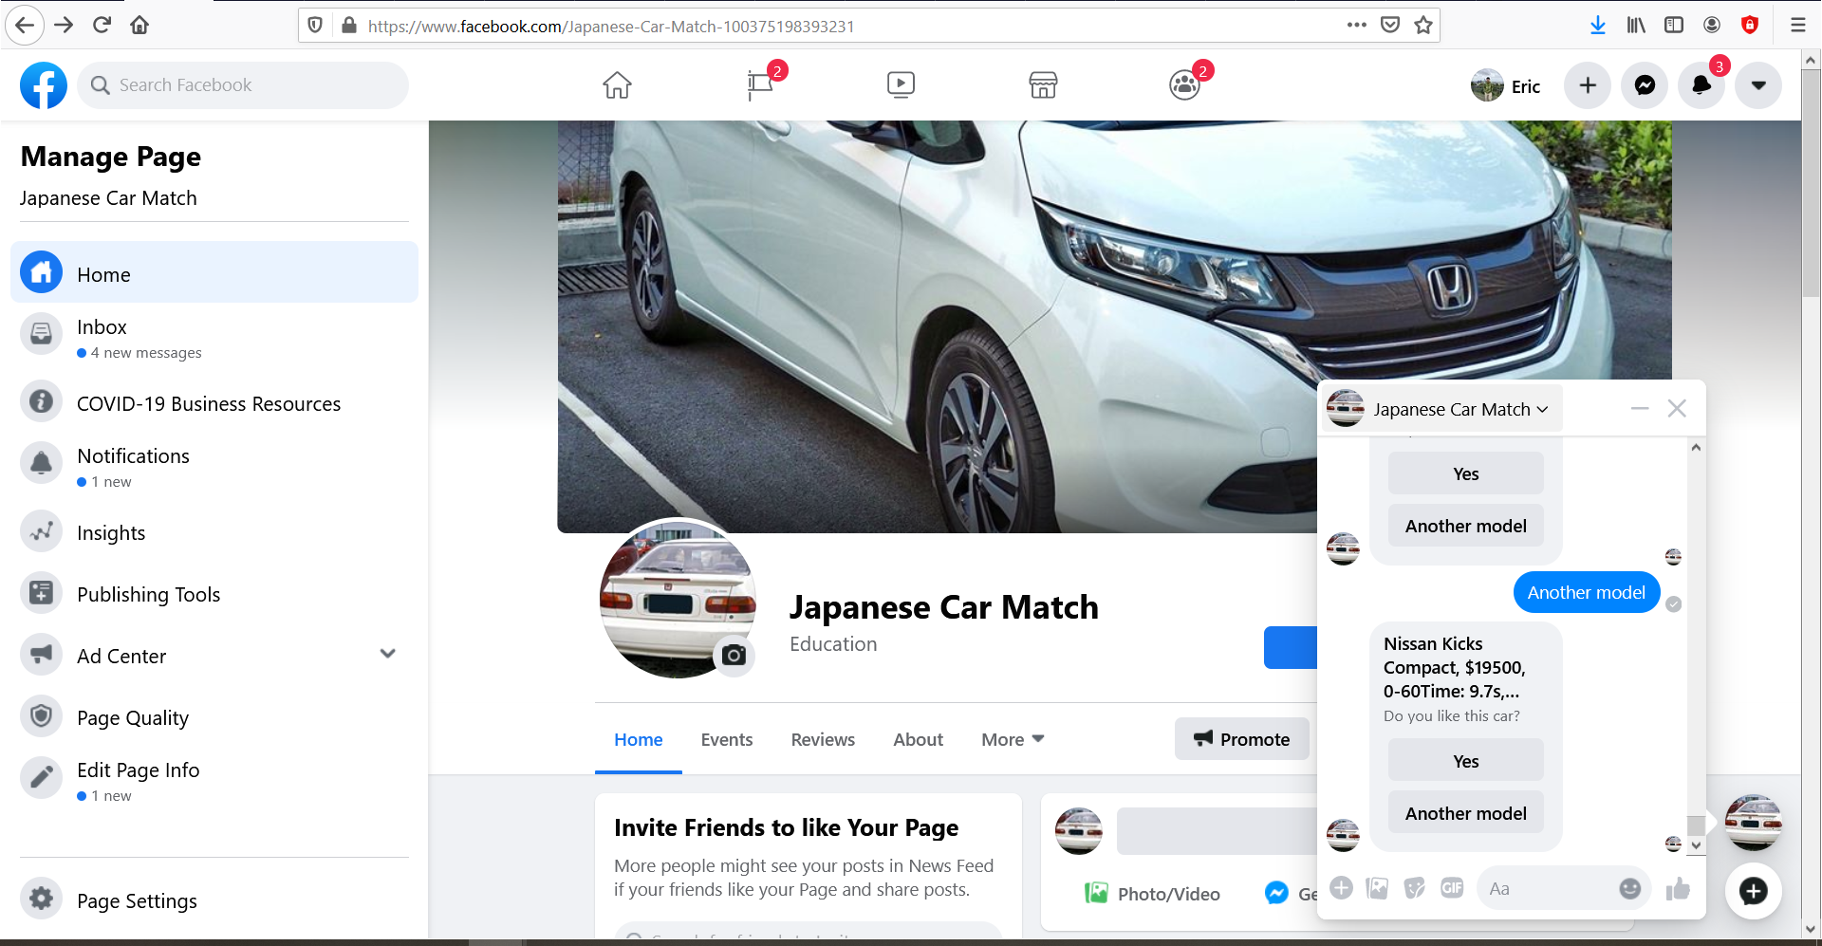Open the Facebook Home feed icon
Image resolution: width=1822 pixels, height=946 pixels.
coord(617,85)
